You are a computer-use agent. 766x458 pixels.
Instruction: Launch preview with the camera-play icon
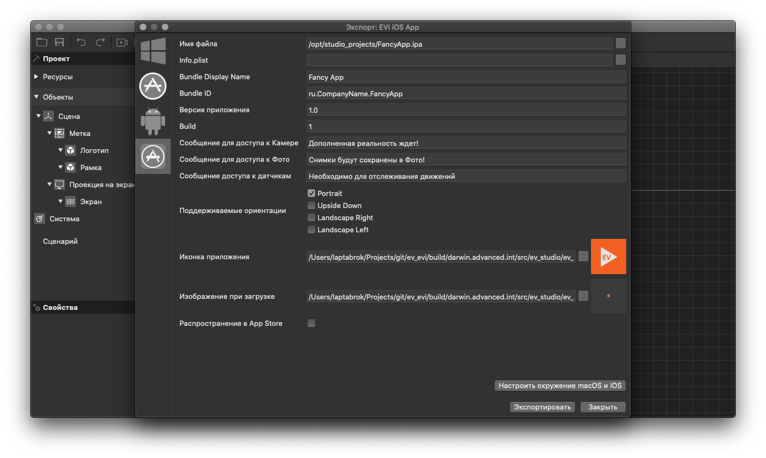point(121,42)
